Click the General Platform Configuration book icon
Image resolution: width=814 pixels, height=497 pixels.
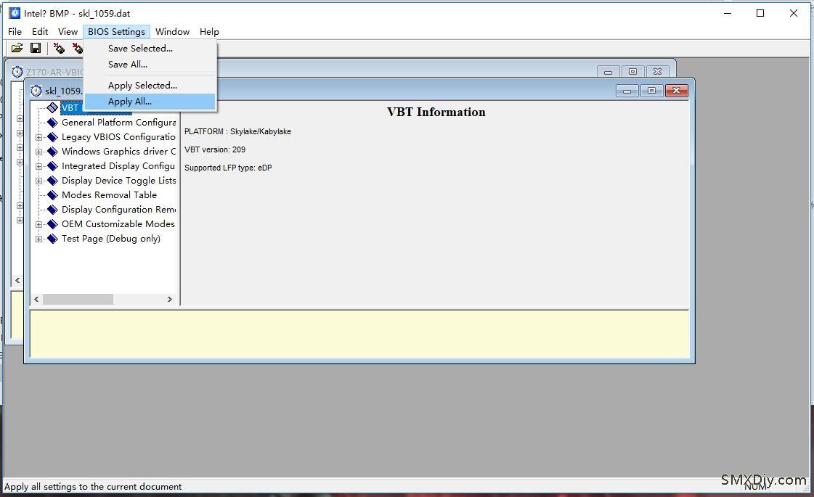coord(52,123)
